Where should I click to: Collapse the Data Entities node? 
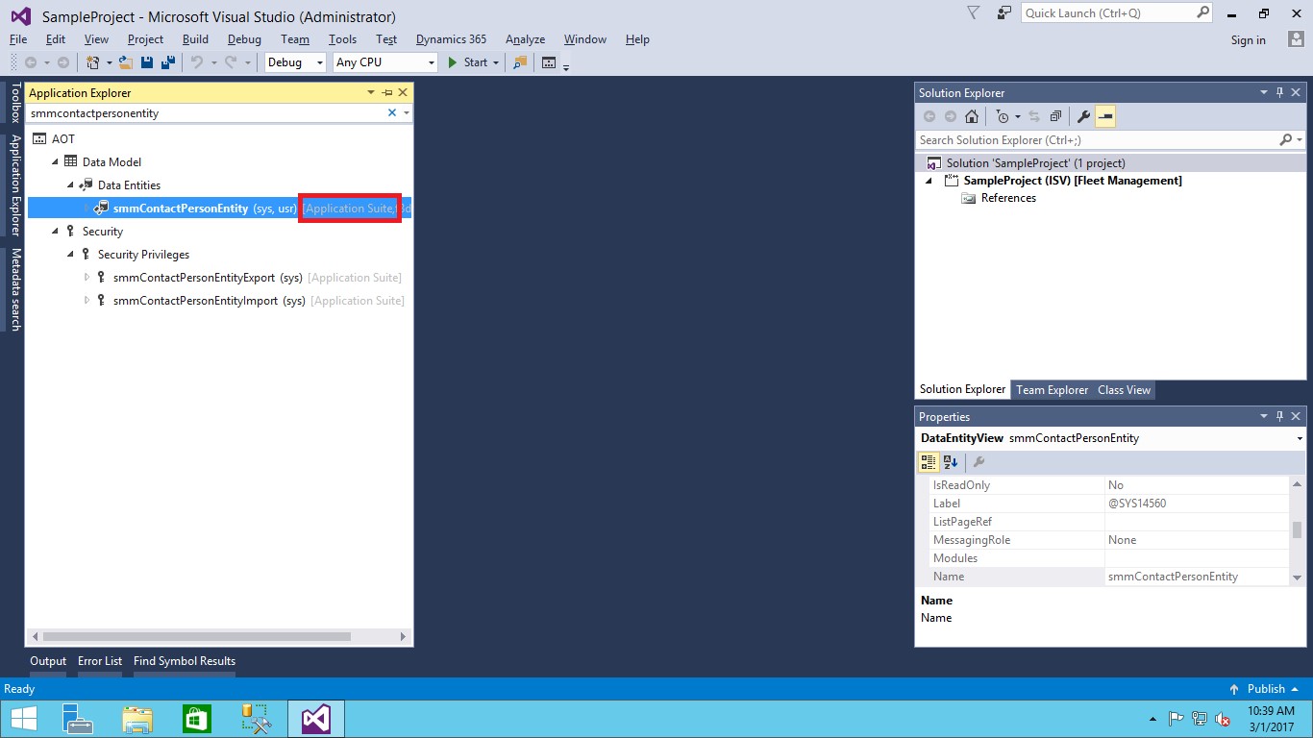pos(71,185)
